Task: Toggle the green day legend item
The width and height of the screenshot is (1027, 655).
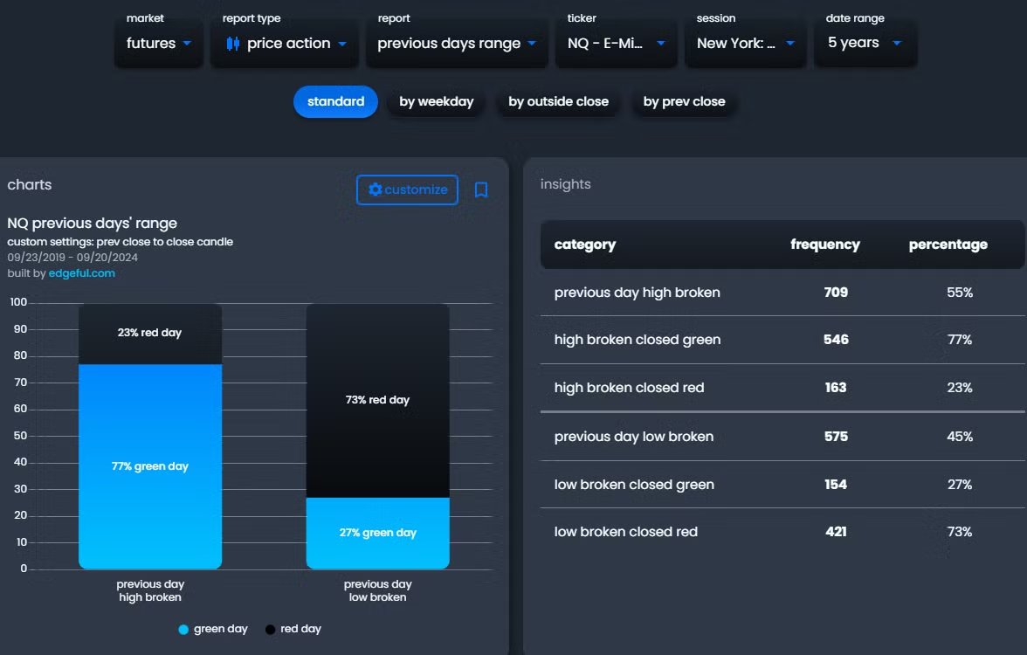Action: 213,629
